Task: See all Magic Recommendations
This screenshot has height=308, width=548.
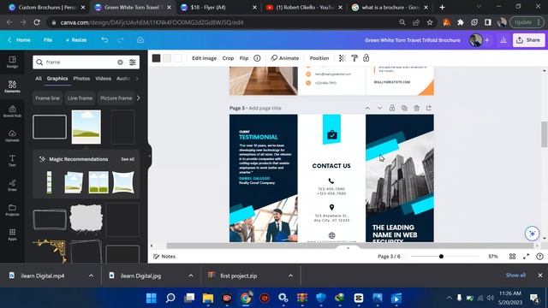Action: 128,159
